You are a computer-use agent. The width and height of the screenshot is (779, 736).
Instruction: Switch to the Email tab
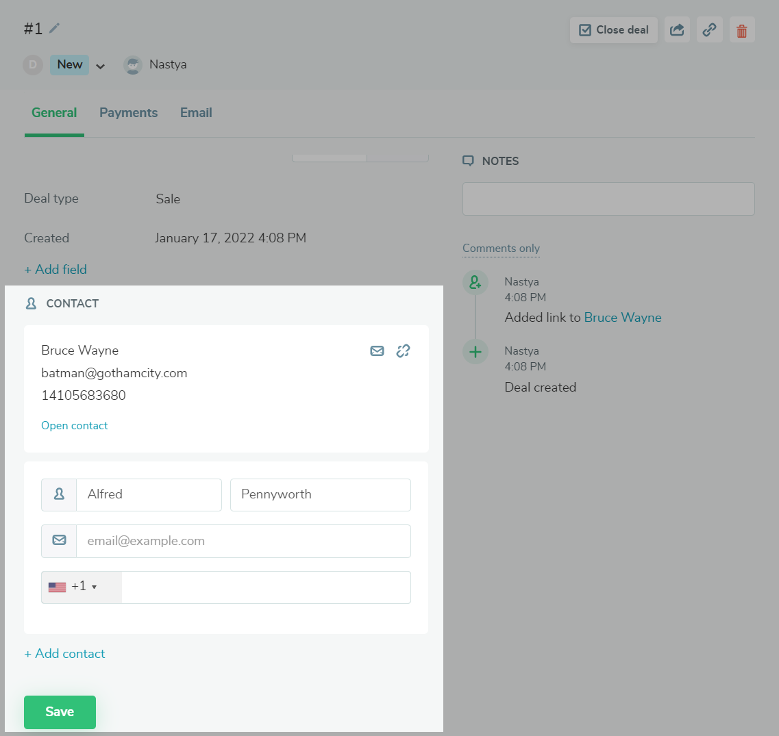196,113
